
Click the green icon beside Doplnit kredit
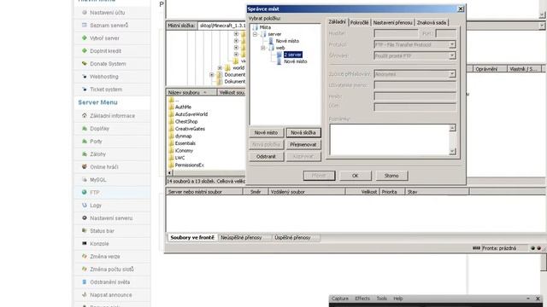click(85, 51)
